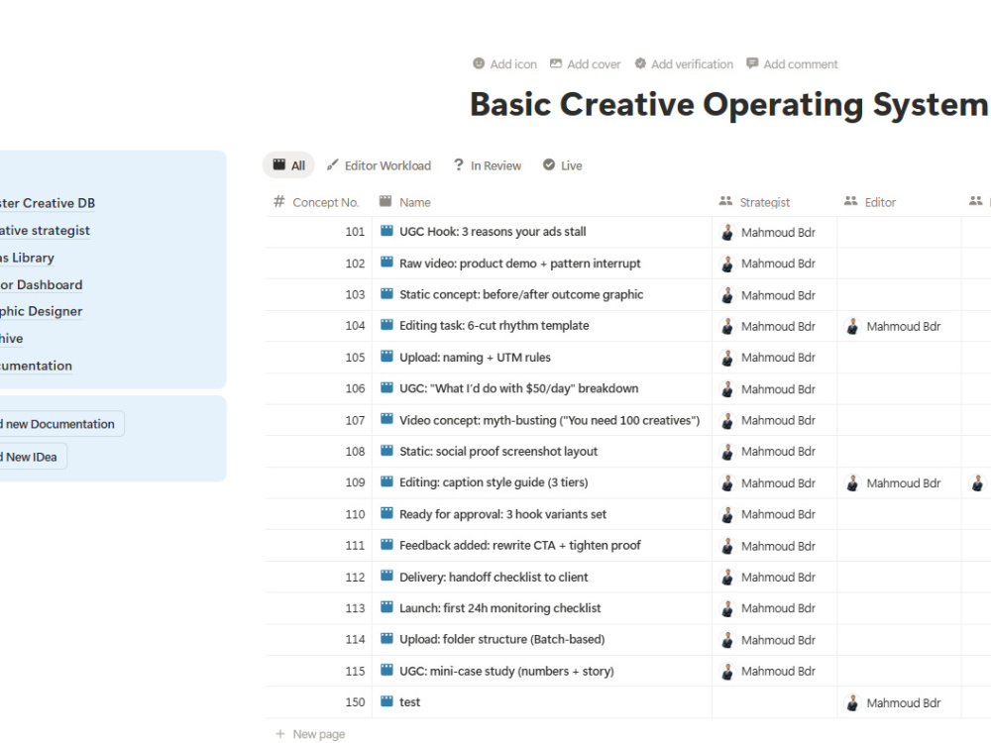Switch to the Editor Workload tab

(x=380, y=165)
